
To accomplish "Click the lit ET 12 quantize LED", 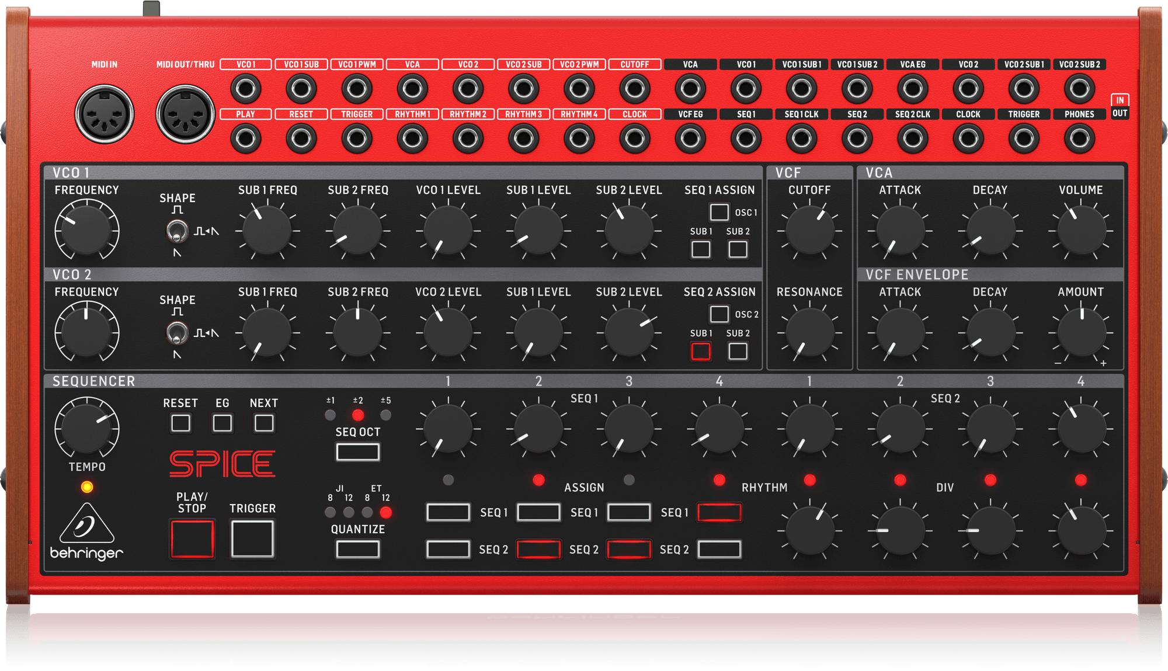I will [385, 513].
